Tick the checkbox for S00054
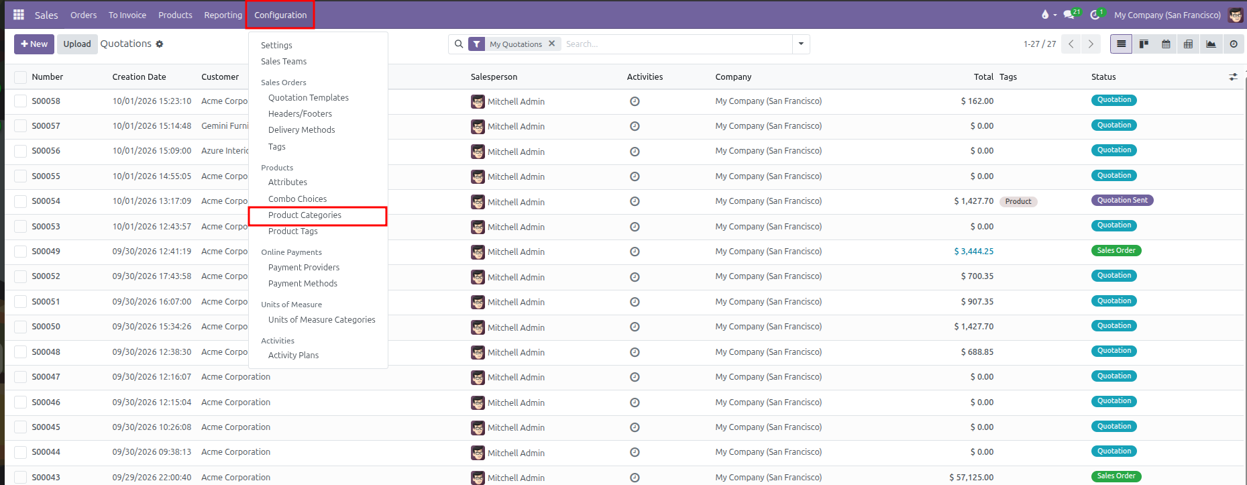This screenshot has height=485, width=1247. (x=21, y=201)
